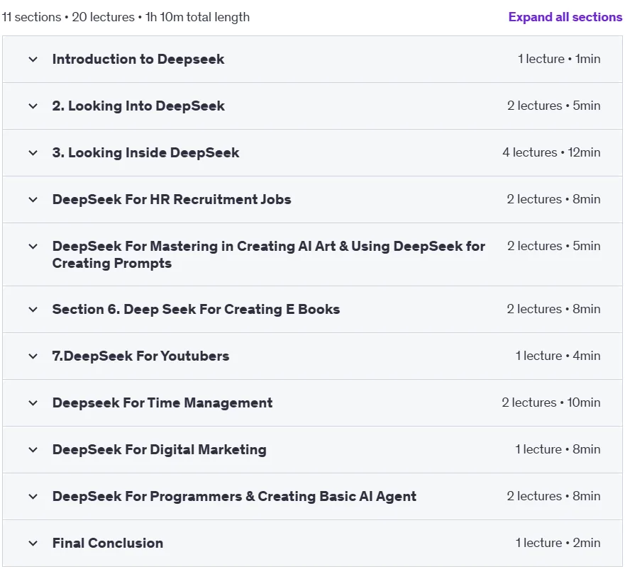625x569 pixels.
Task: Click the Final Conclusion section title
Action: pos(108,543)
